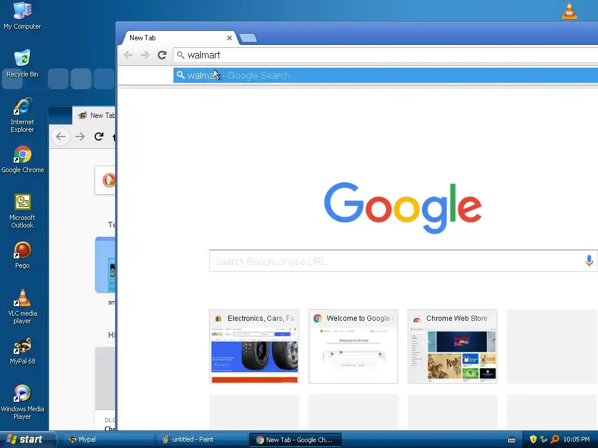Viewport: 598px width, 448px height.
Task: Launch Google Chrome desktop shortcut
Action: tap(23, 159)
